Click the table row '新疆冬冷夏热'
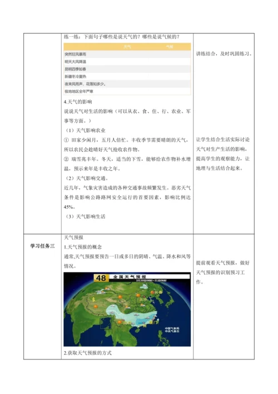The image size is (278, 394). click(127, 76)
